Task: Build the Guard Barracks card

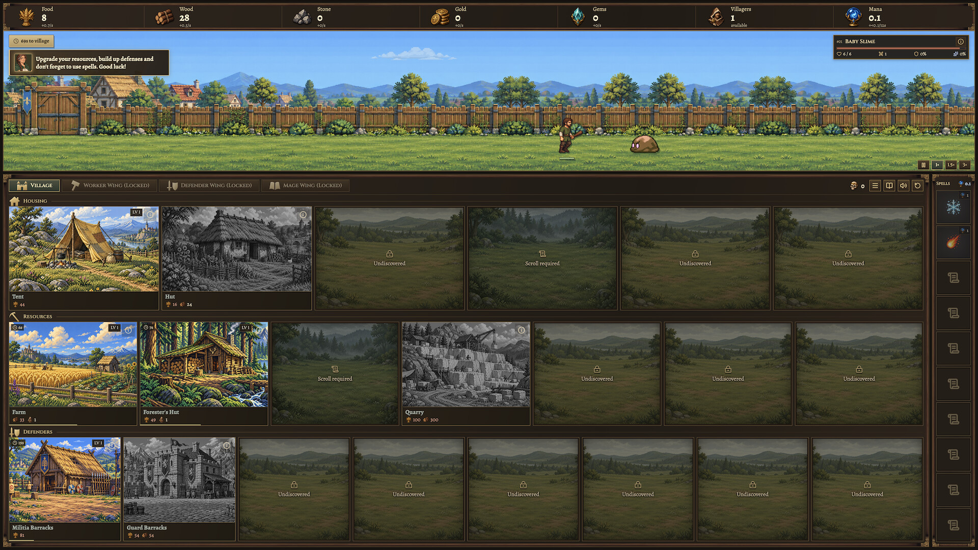Action: (x=179, y=489)
